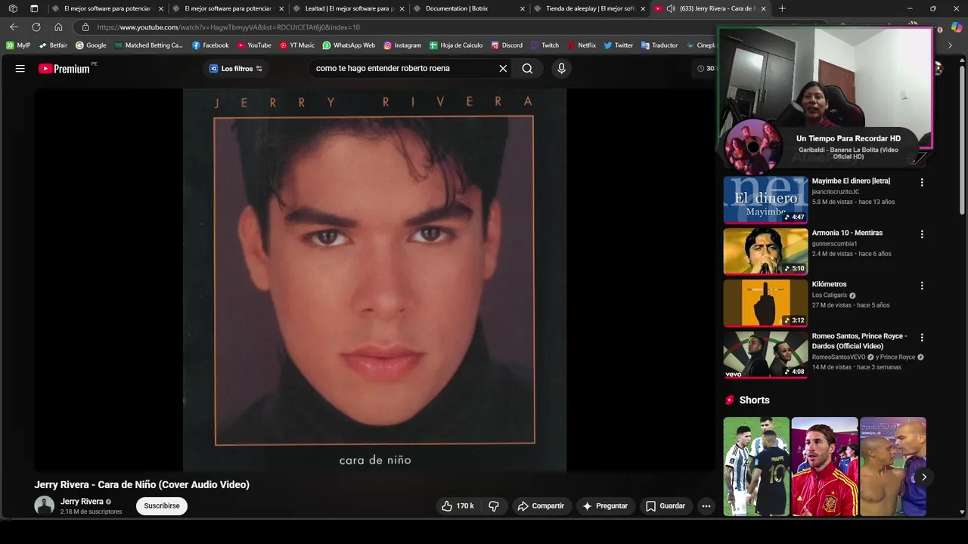Go to browser home page

click(58, 26)
